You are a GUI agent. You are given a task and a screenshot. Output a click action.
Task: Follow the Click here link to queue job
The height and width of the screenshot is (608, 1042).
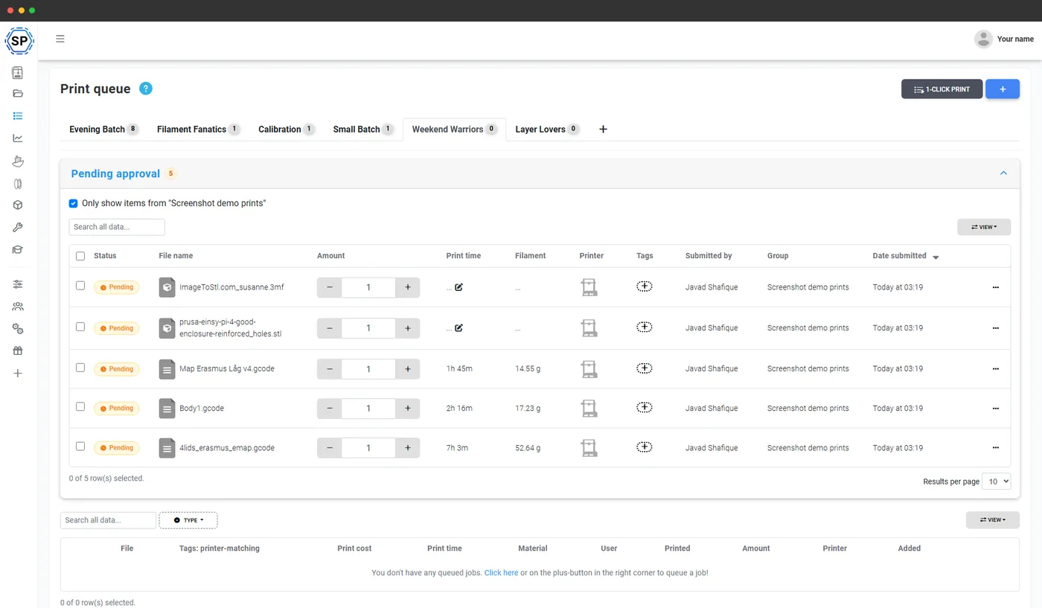501,573
